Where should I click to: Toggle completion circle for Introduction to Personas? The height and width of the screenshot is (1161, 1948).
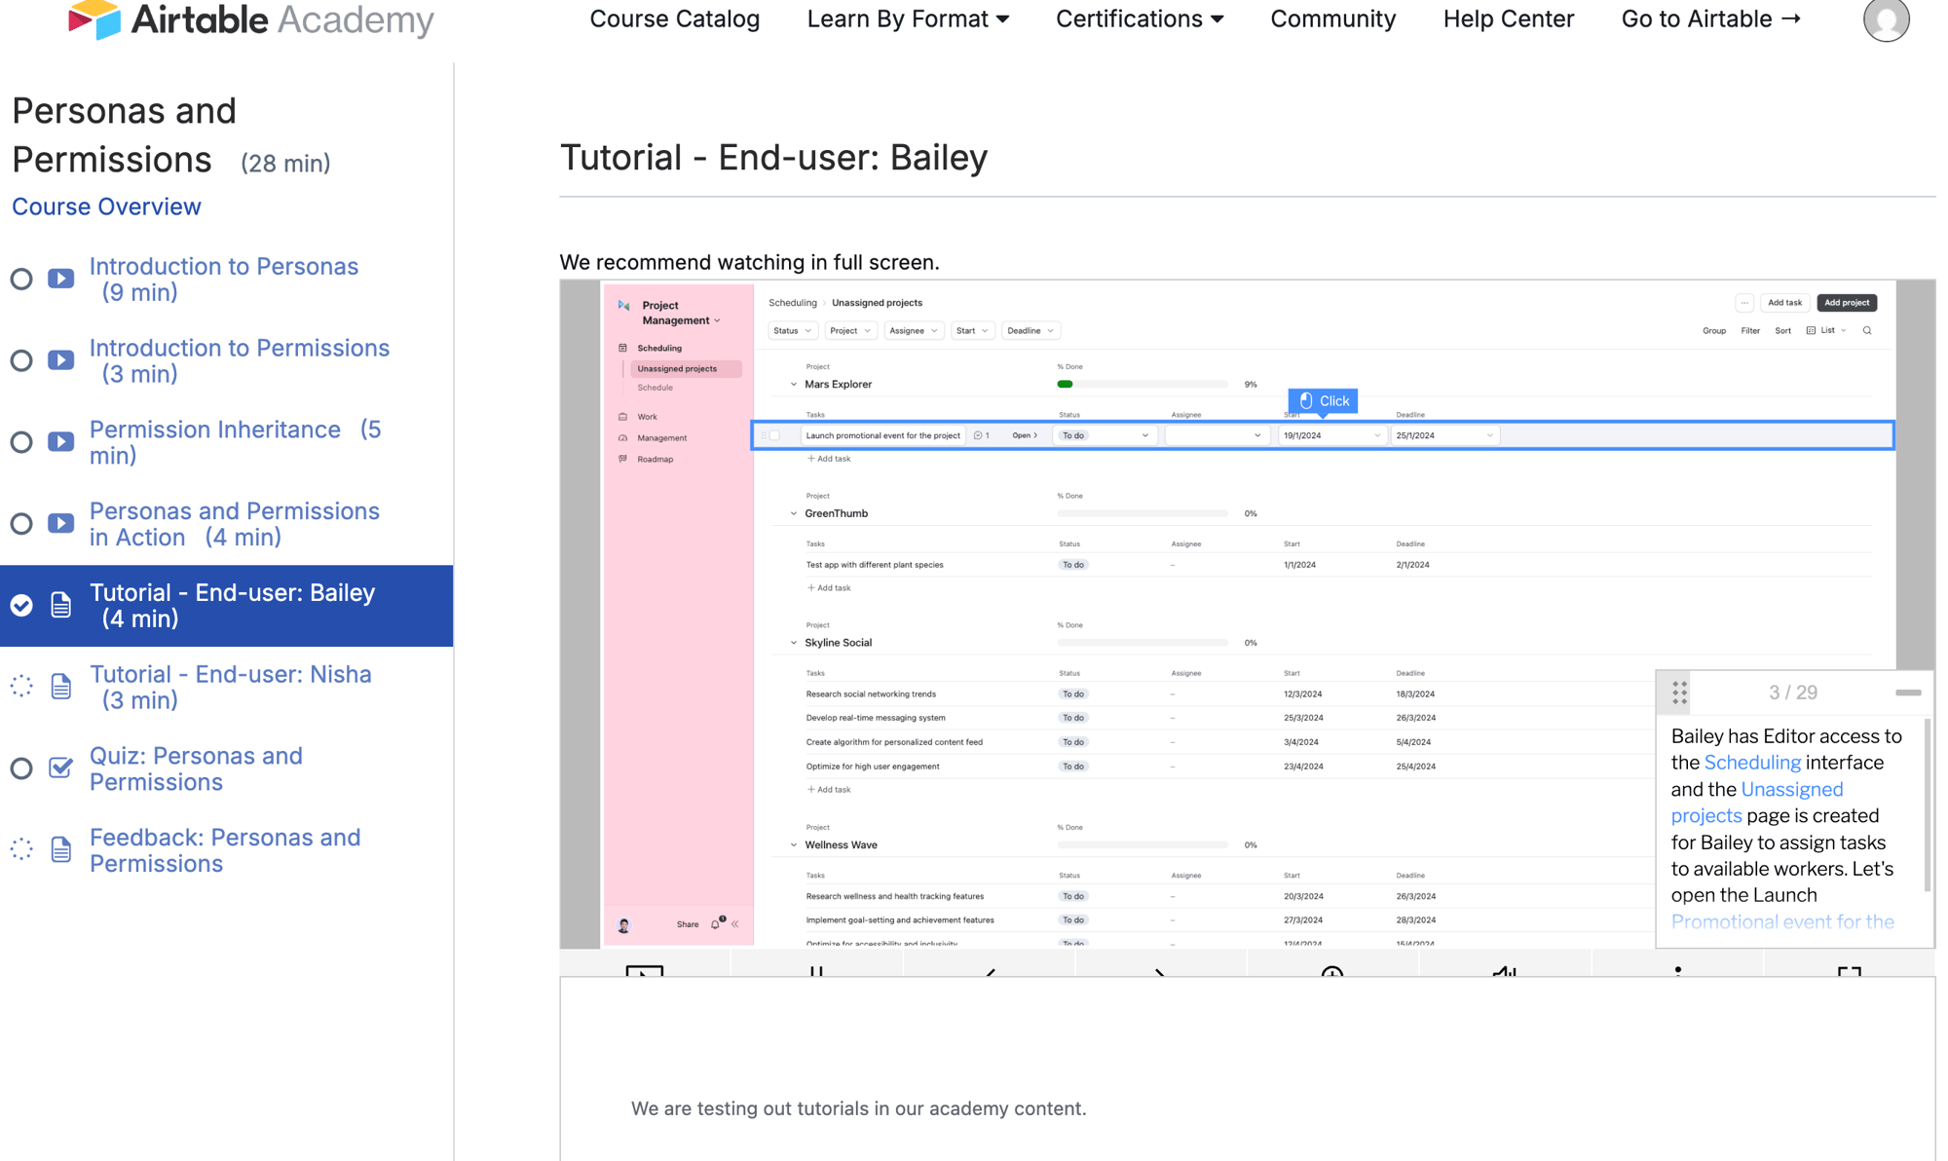[x=21, y=280]
